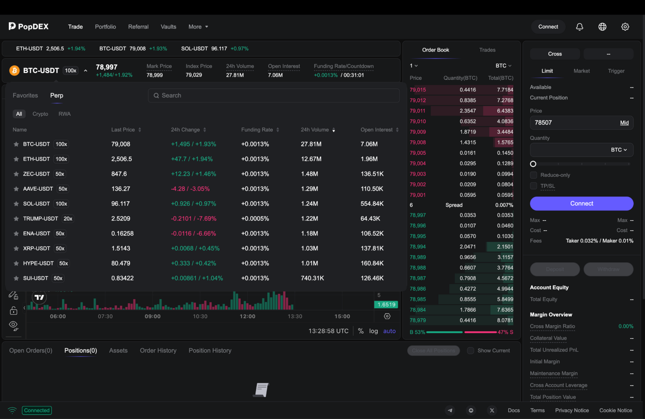The width and height of the screenshot is (645, 419).
Task: Select the Crypto category filter
Action: pos(40,114)
